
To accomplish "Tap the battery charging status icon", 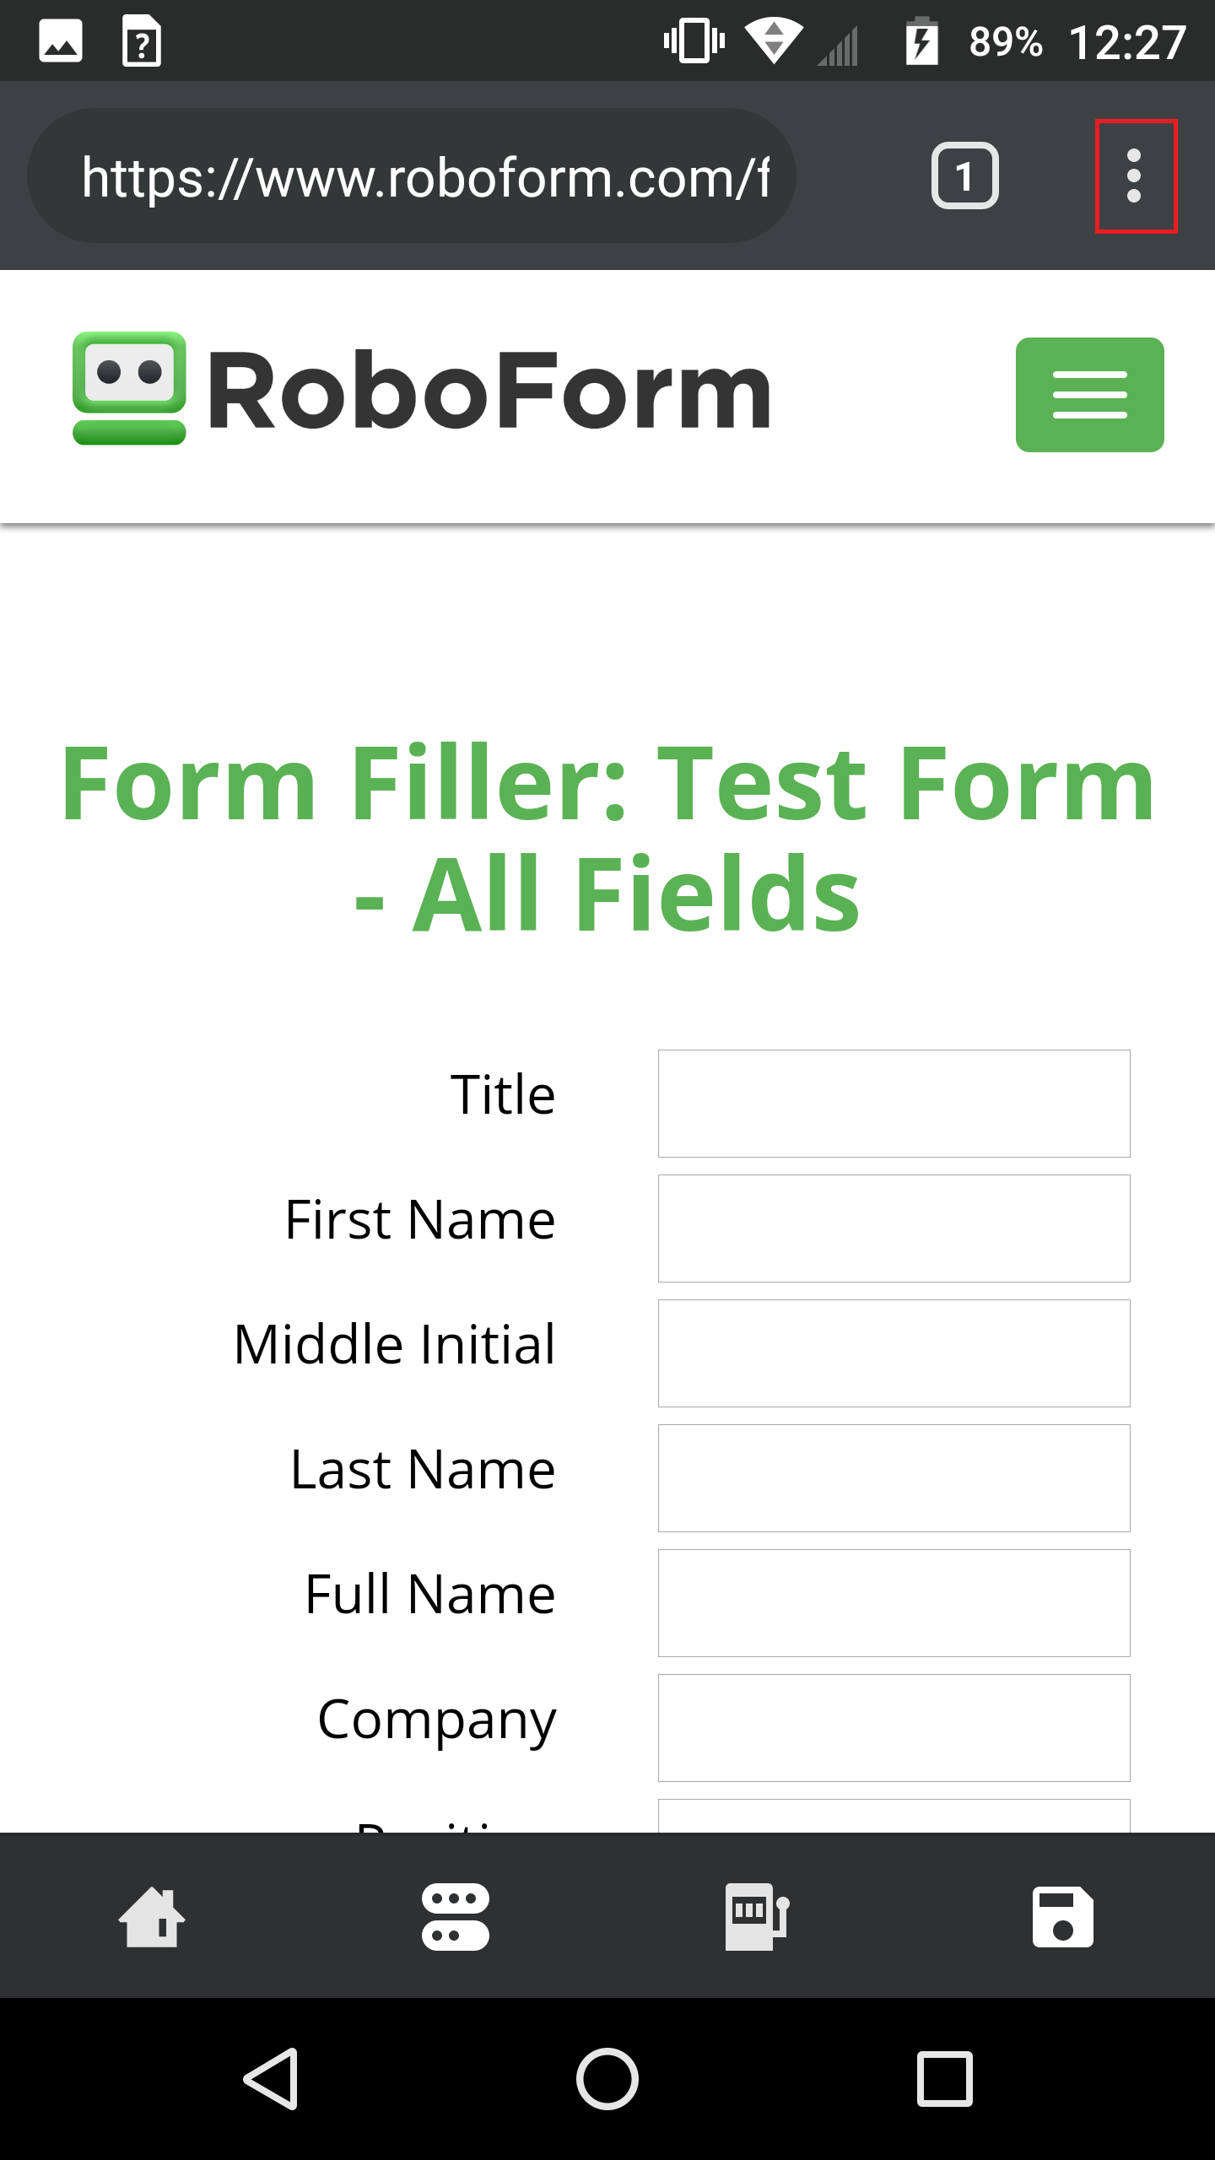I will click(921, 40).
